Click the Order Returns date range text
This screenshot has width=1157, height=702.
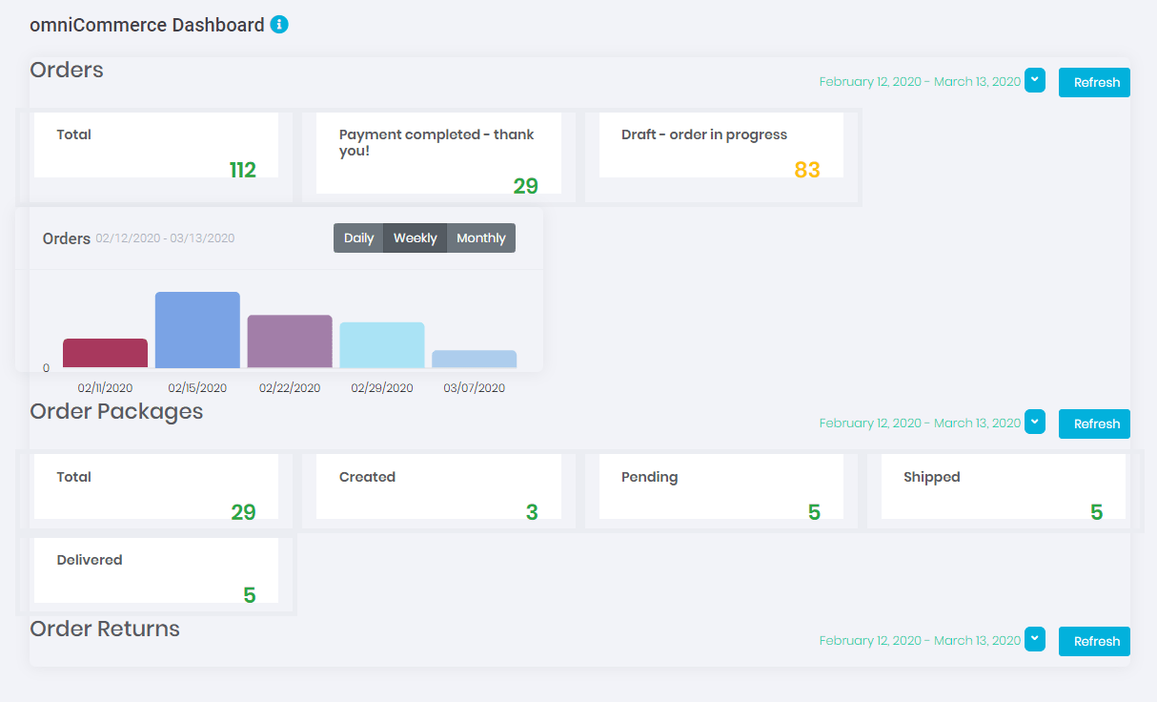click(x=920, y=641)
